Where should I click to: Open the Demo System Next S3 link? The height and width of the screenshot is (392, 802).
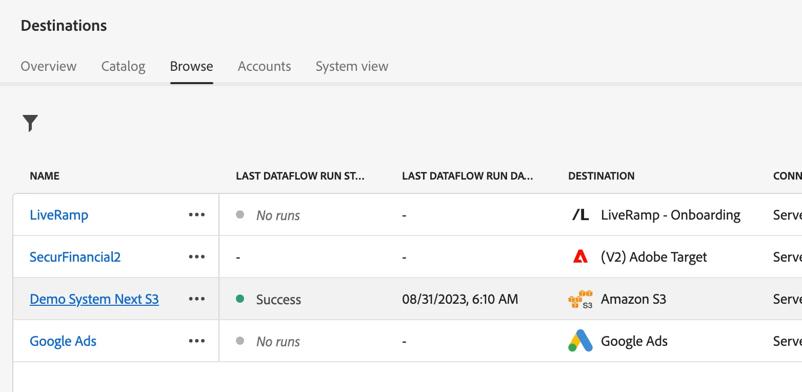[94, 299]
